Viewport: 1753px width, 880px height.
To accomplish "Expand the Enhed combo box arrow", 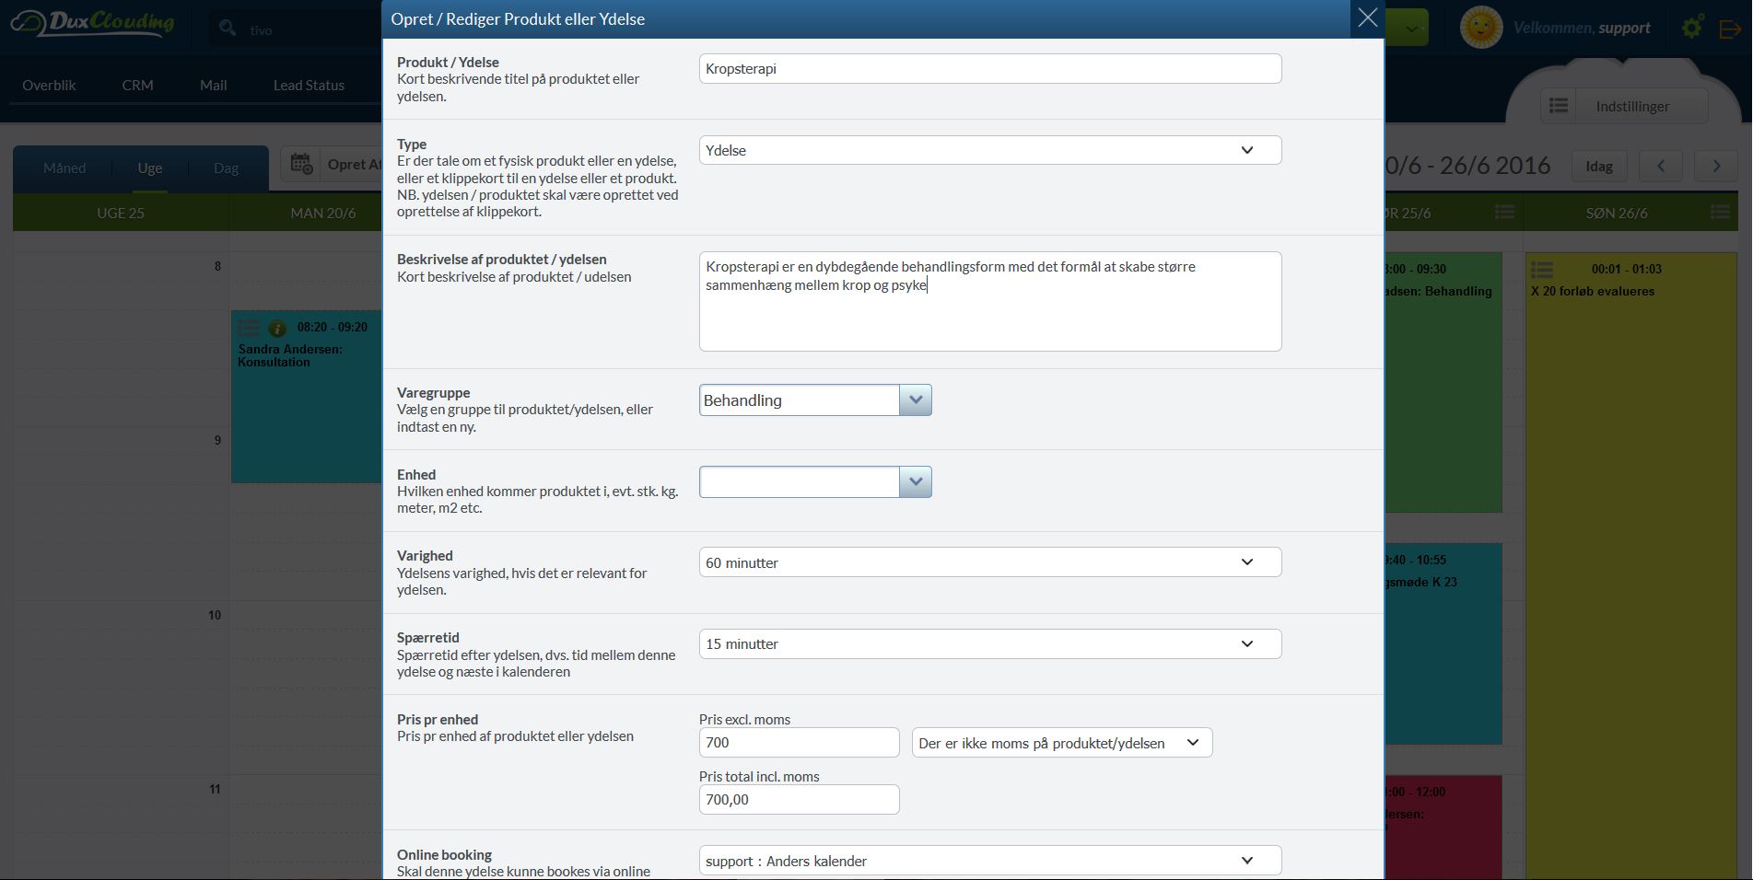I will tap(916, 481).
